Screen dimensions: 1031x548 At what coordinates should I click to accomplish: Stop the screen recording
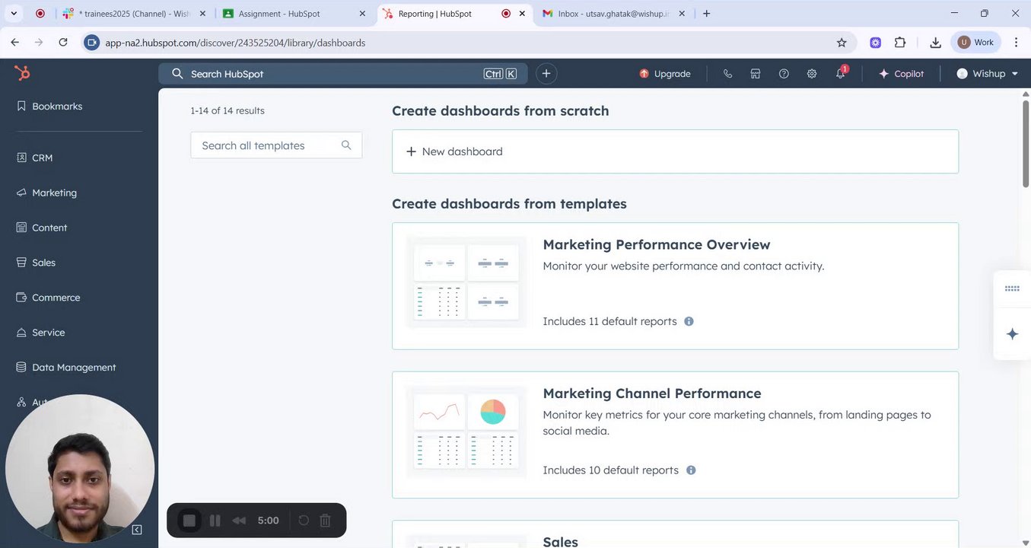click(x=189, y=521)
